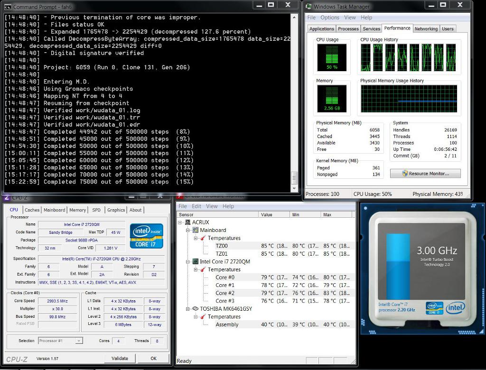Open the Processor #1 selection dropdown
The image size is (486, 370).
pos(79,341)
